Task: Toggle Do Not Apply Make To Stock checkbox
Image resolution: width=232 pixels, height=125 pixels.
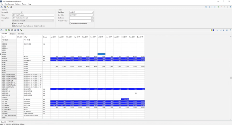Action: click(x=13, y=26)
